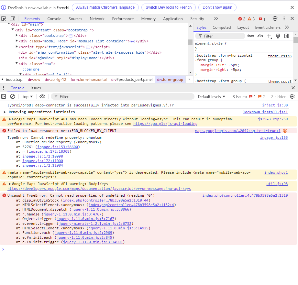Image resolution: width=298 pixels, height=285 pixels.
Task: Toggle the .cls element classes button
Action: 260,36
